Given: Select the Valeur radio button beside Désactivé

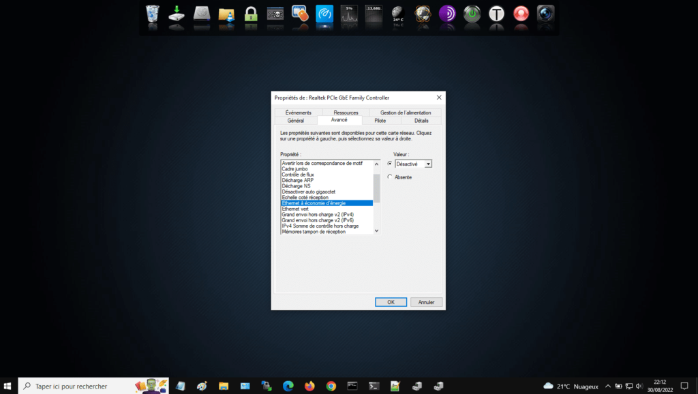Looking at the screenshot, I should [390, 164].
